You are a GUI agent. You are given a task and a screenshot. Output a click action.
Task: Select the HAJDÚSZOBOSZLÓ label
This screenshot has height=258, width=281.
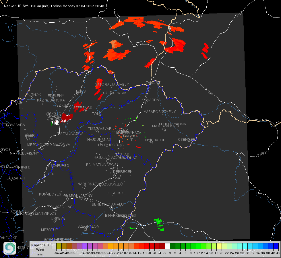106,184
